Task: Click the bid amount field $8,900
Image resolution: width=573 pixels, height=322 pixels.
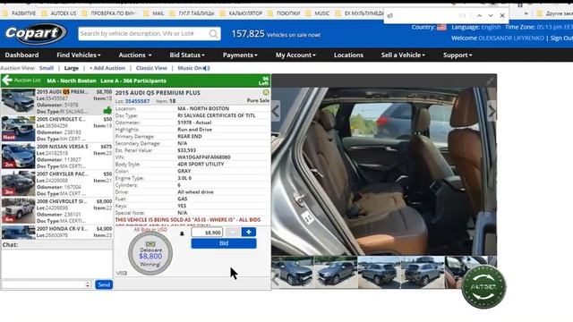Action: [x=207, y=233]
